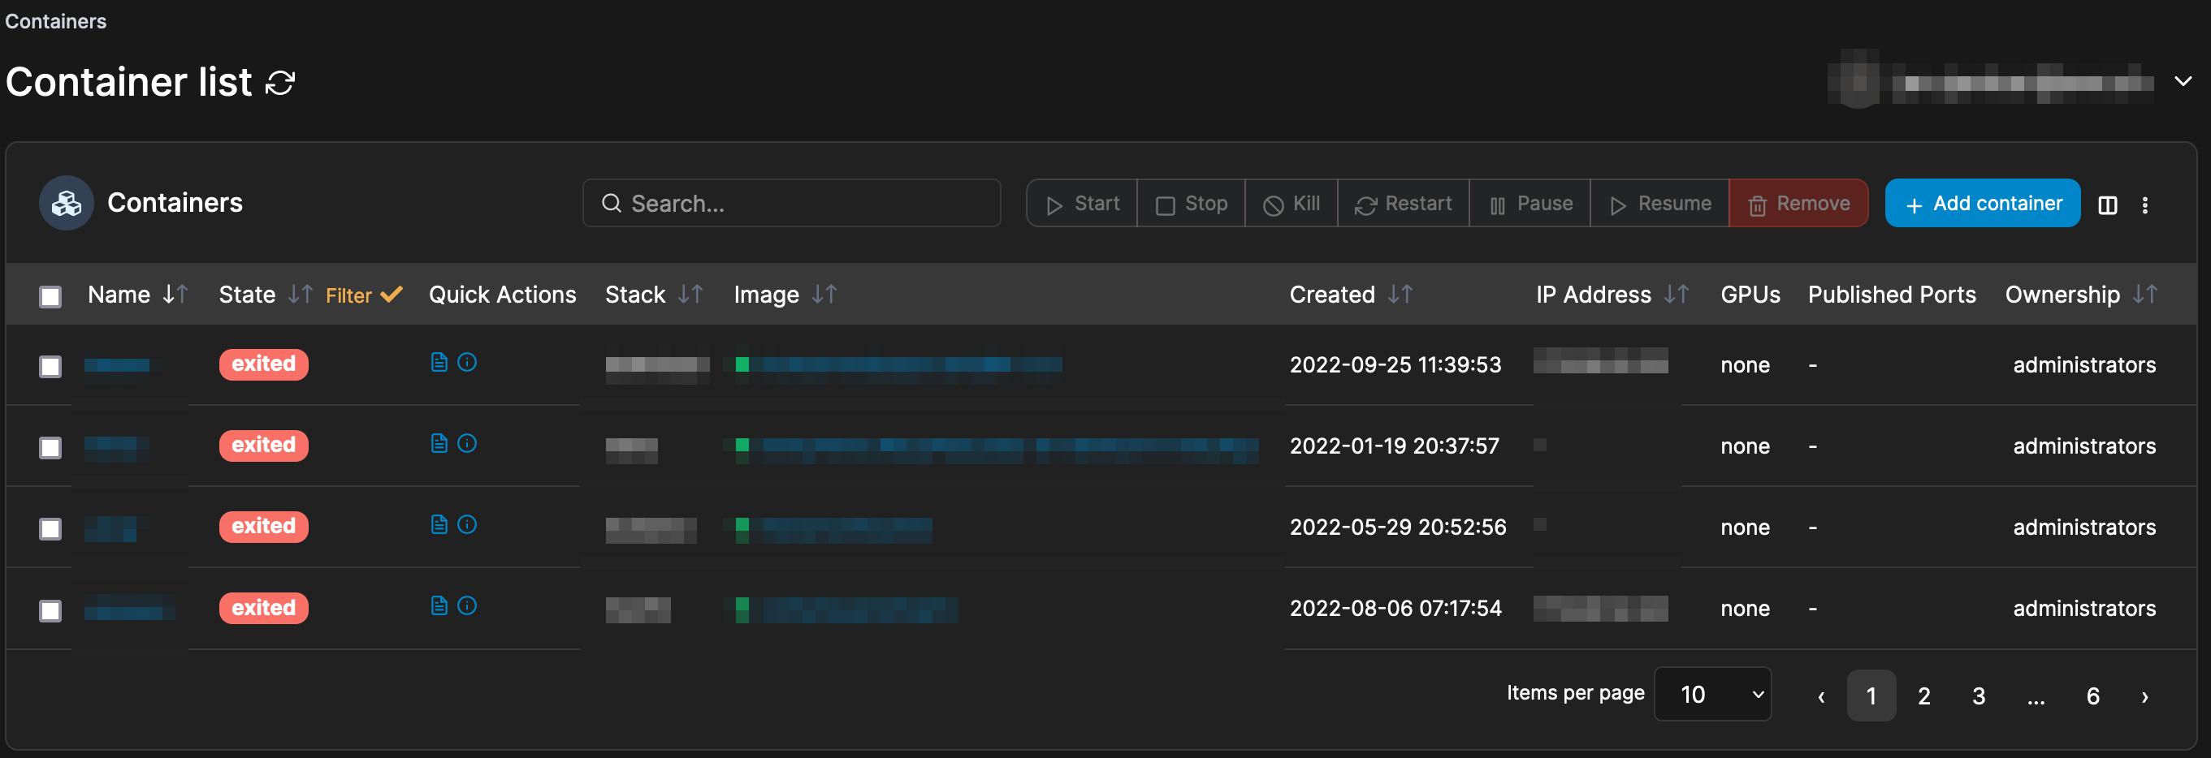The width and height of the screenshot is (2211, 758).
Task: Check the last container row checkbox
Action: click(x=50, y=610)
